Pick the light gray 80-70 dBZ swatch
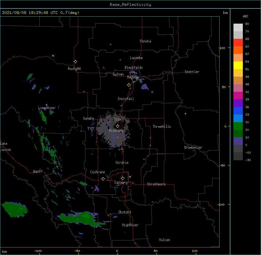This screenshot has width=261, height=255. [x=238, y=28]
